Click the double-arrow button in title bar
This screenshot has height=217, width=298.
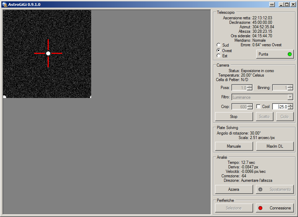click(272, 4)
